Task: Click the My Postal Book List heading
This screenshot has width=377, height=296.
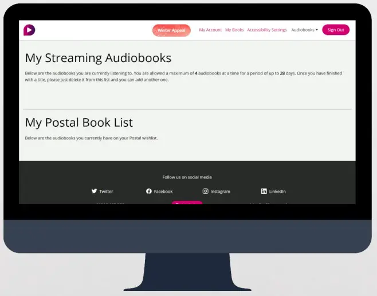Action: (x=79, y=123)
